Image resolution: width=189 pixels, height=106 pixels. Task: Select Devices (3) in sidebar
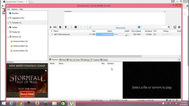17,37
